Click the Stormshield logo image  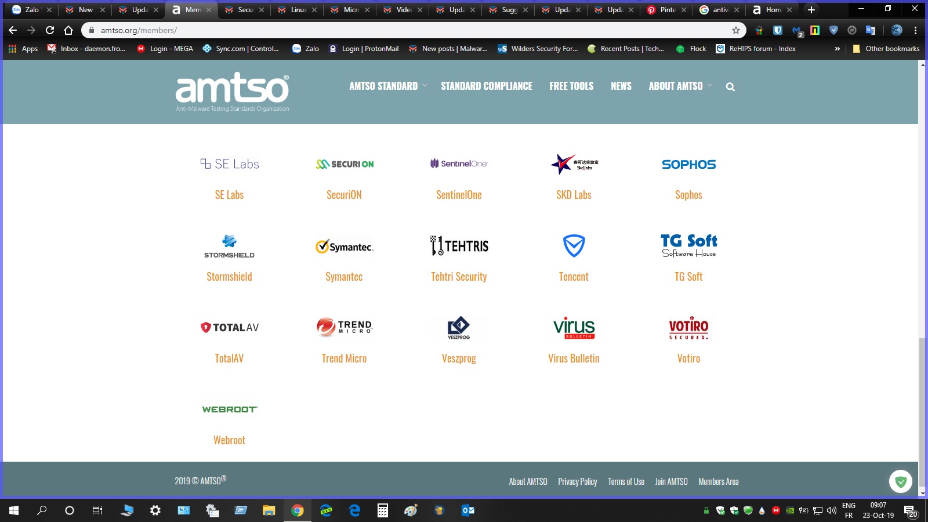pyautogui.click(x=230, y=246)
